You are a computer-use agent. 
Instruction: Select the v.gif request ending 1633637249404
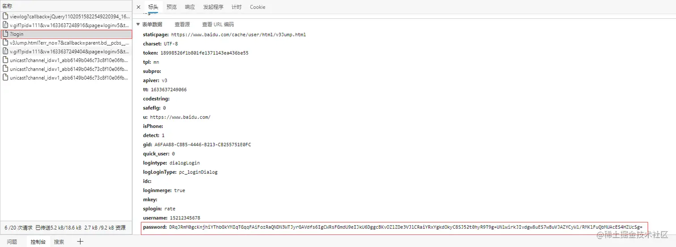click(66, 52)
